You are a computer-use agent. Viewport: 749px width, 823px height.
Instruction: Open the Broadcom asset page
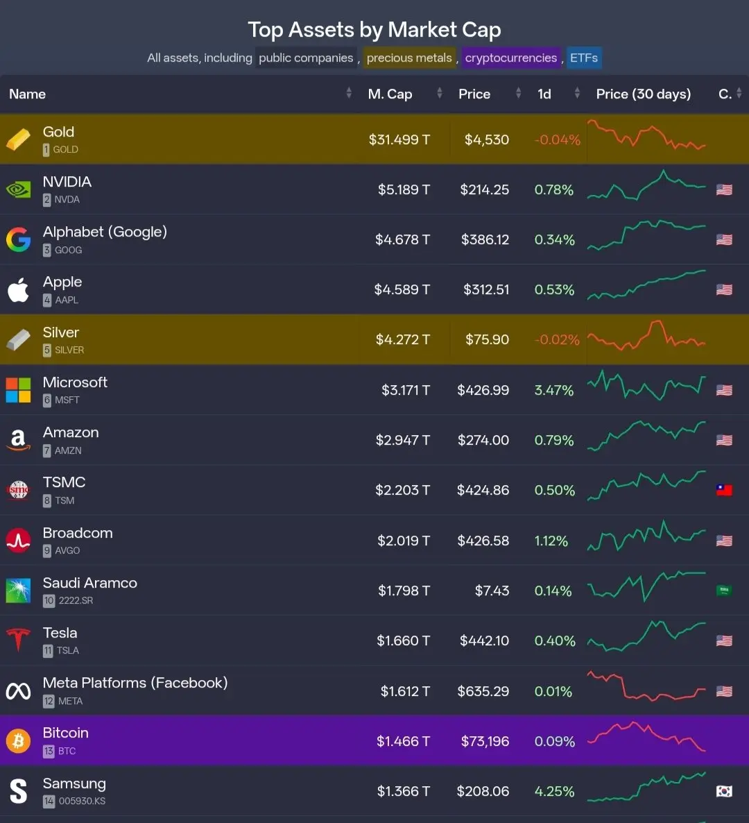78,533
